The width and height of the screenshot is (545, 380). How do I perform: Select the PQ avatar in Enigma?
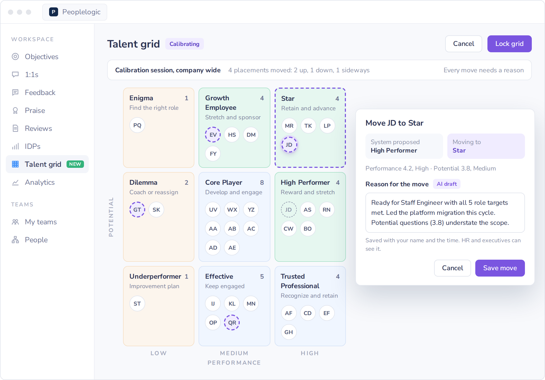[x=137, y=125]
